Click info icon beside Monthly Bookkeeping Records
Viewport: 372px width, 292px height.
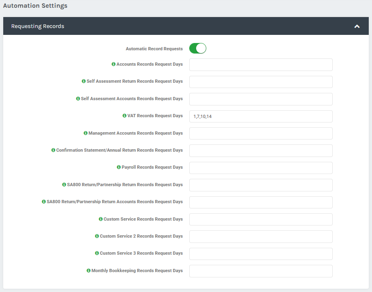(x=88, y=271)
